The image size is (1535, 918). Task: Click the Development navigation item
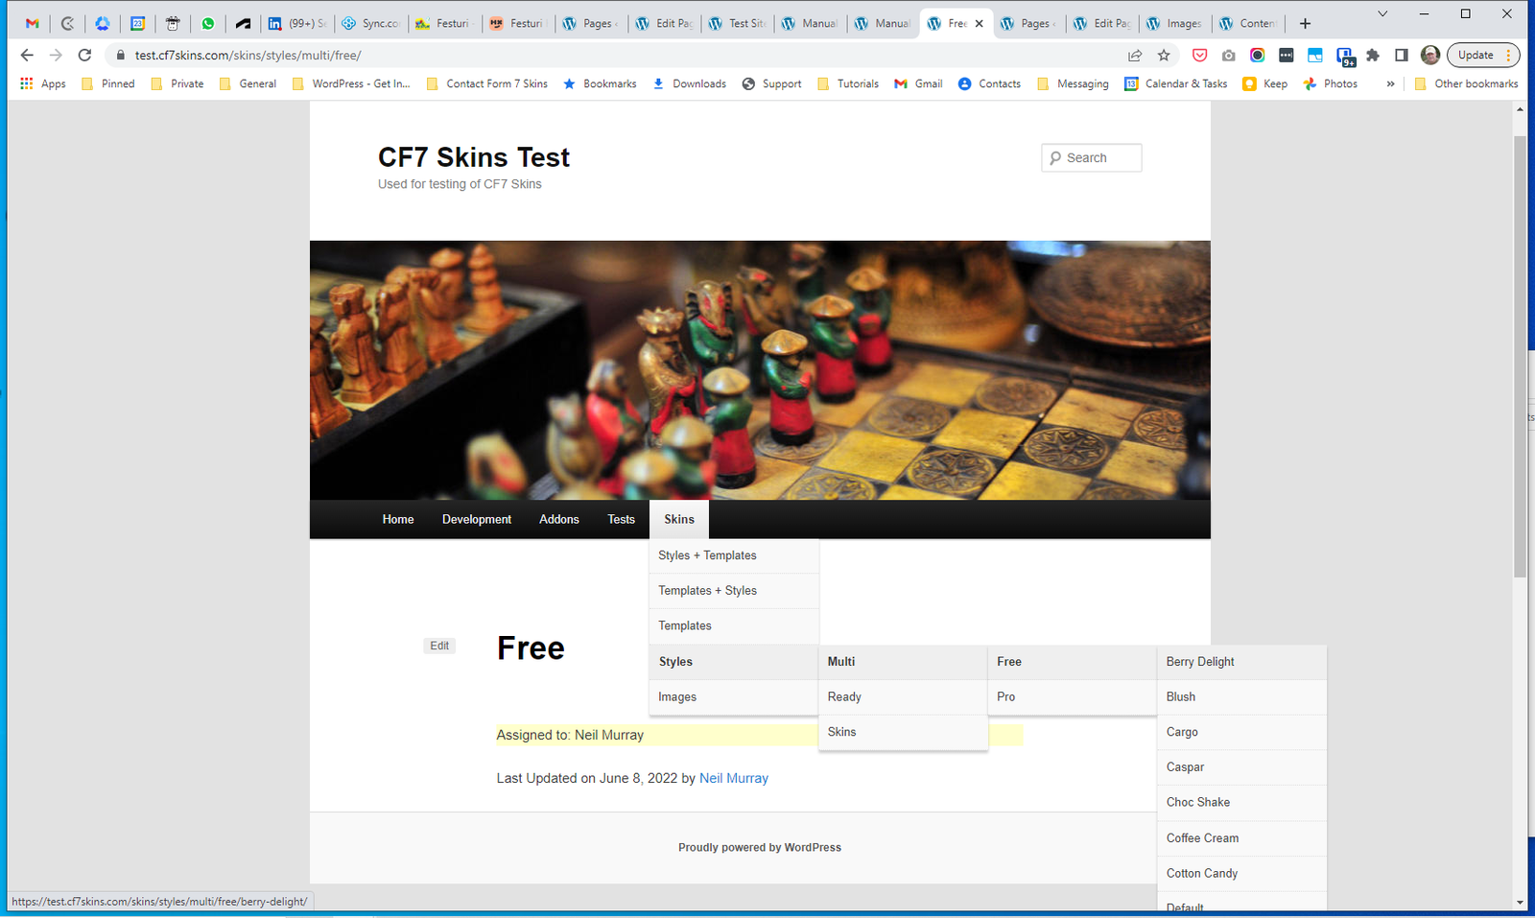click(x=477, y=520)
